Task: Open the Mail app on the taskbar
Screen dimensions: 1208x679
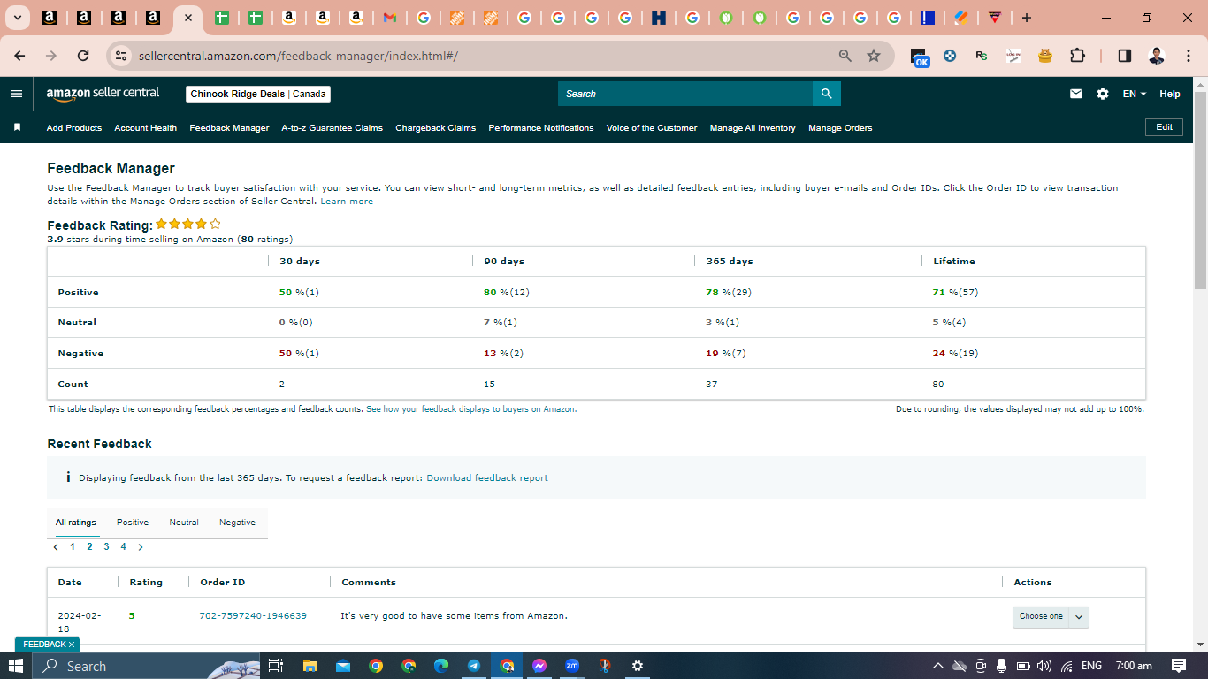Action: 342,666
